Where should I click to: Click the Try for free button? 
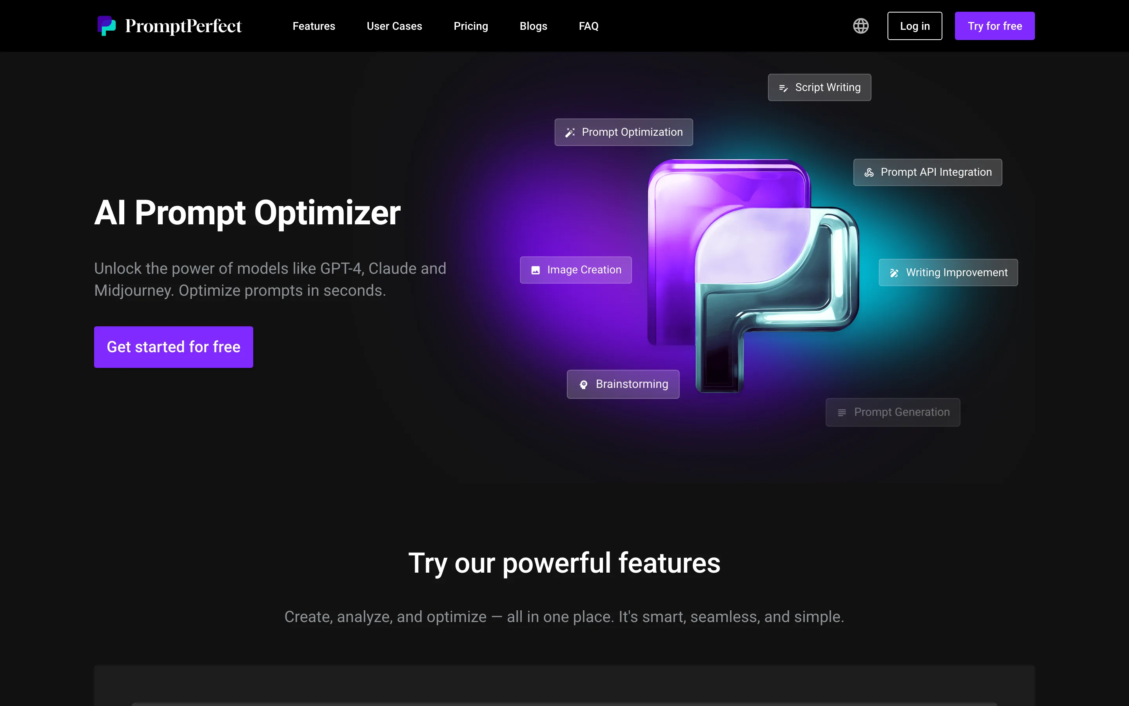coord(995,25)
